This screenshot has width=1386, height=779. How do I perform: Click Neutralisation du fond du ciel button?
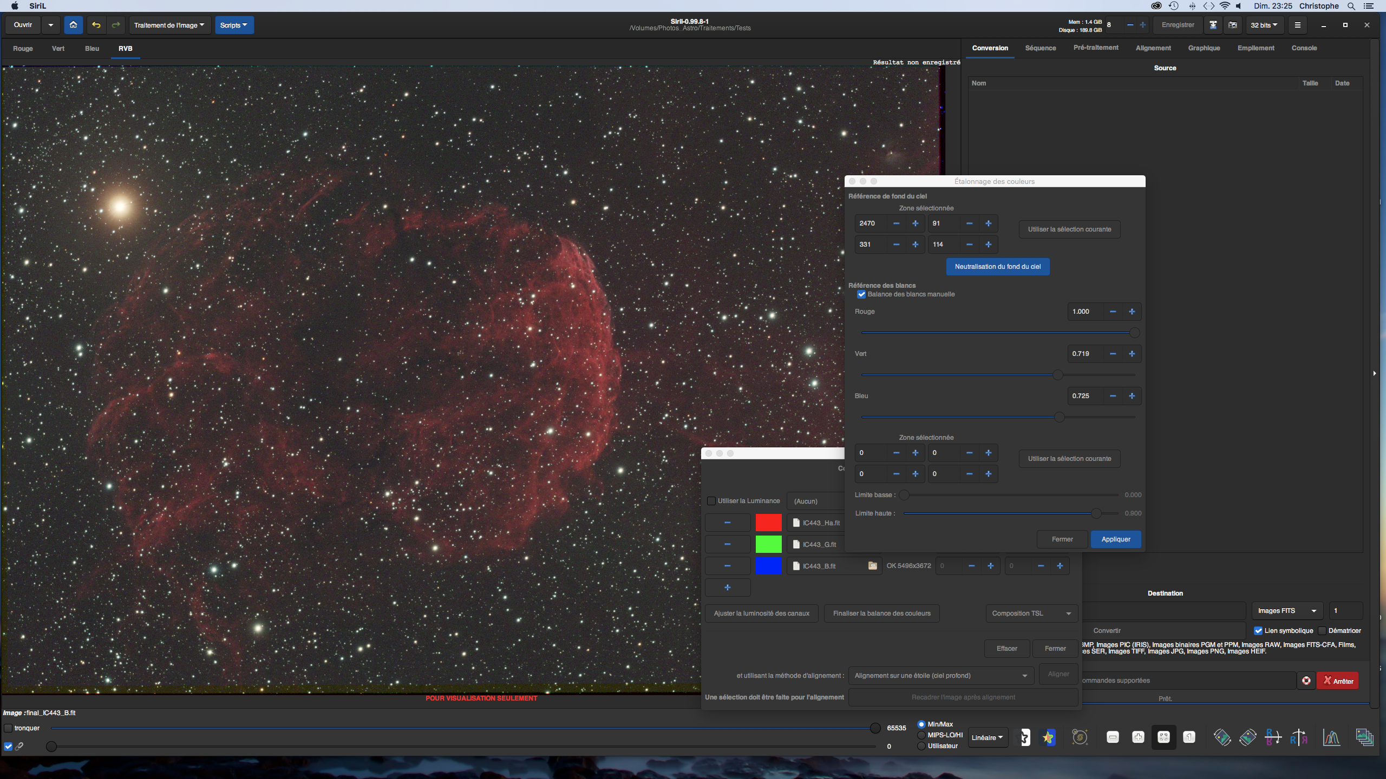[997, 267]
